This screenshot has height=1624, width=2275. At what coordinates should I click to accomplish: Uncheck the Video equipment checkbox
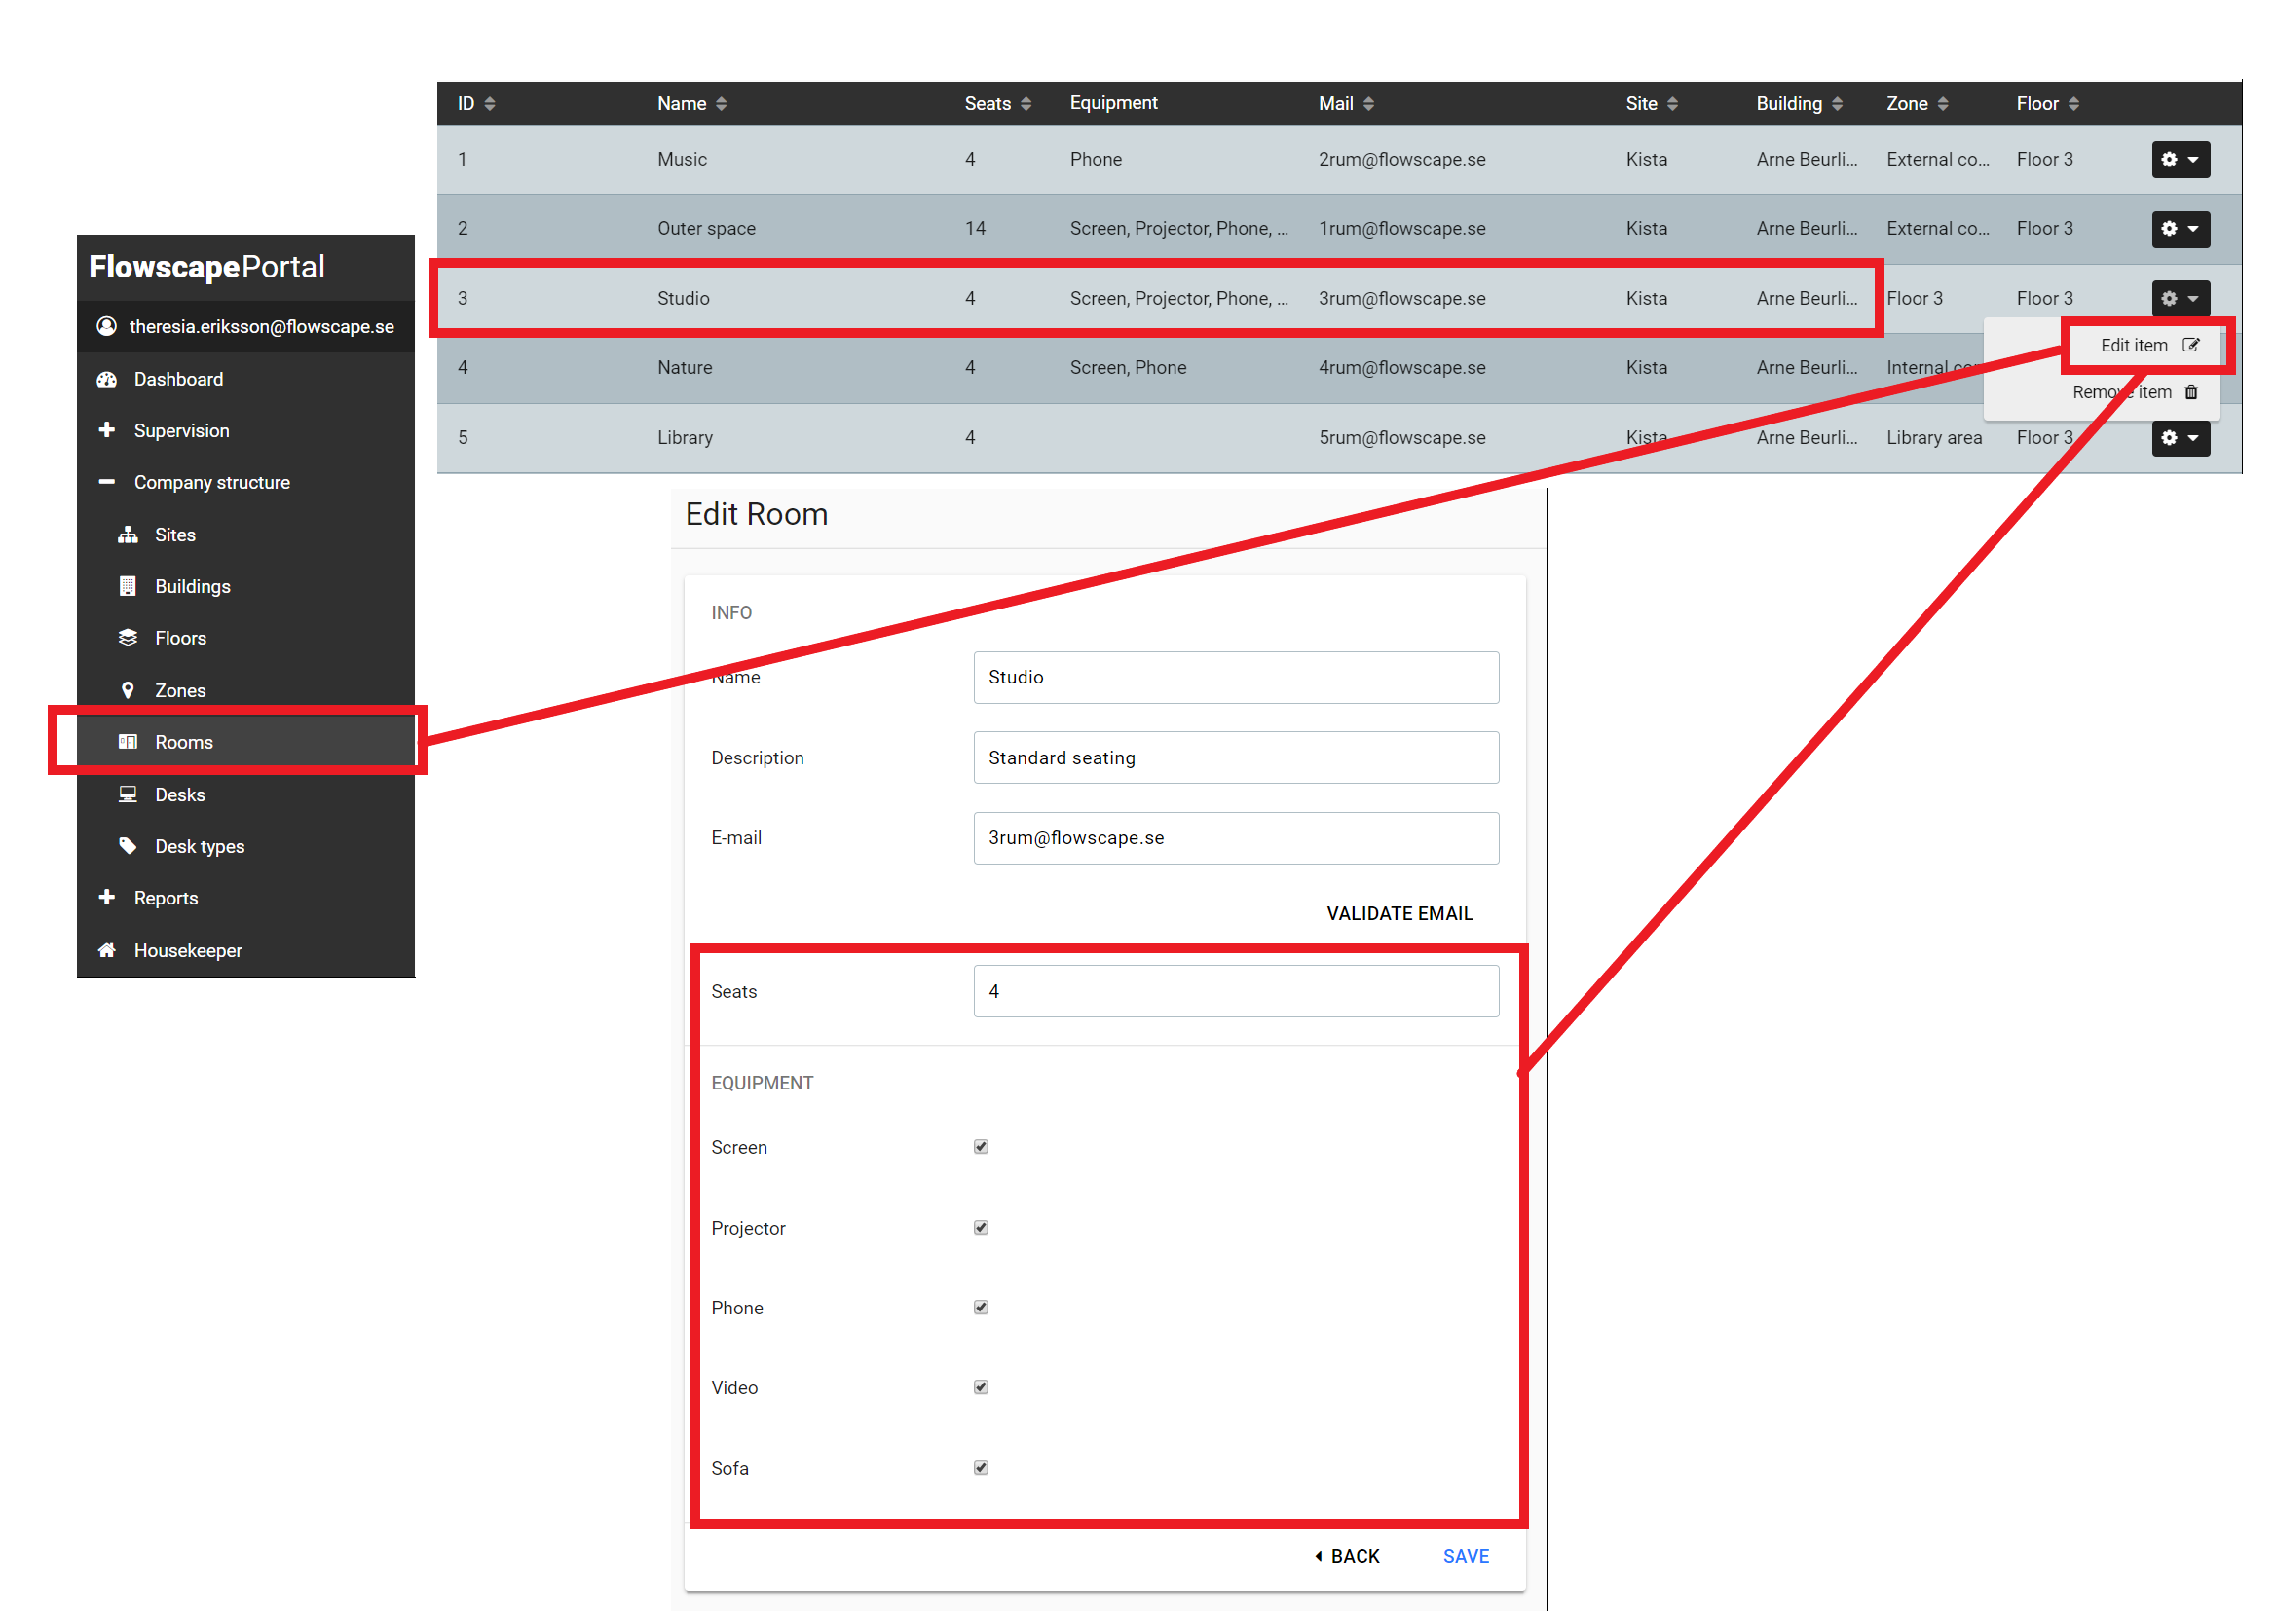(981, 1388)
